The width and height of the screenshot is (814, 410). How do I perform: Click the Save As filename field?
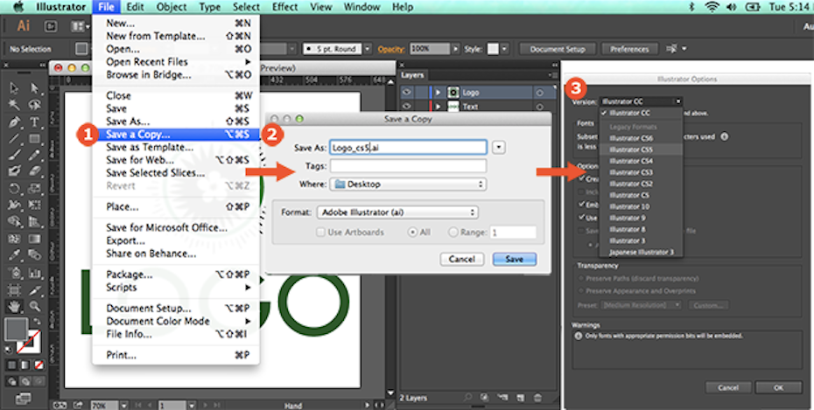[407, 148]
